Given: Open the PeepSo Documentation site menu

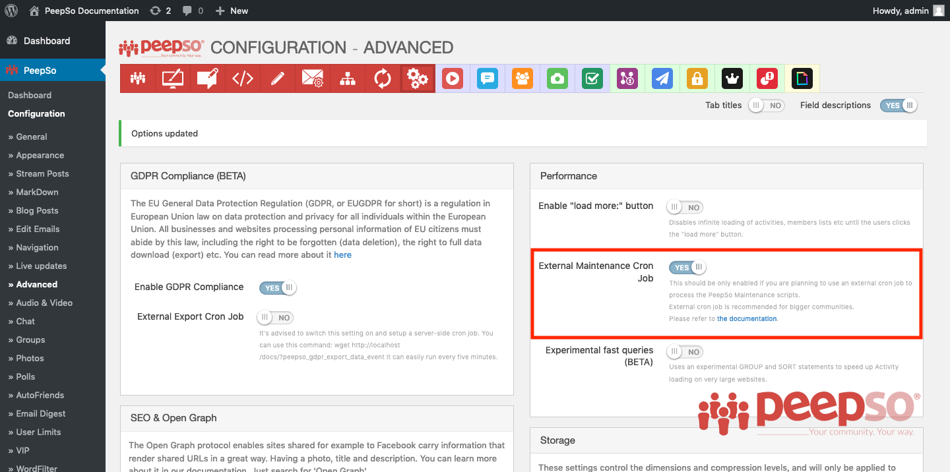Looking at the screenshot, I should point(91,11).
